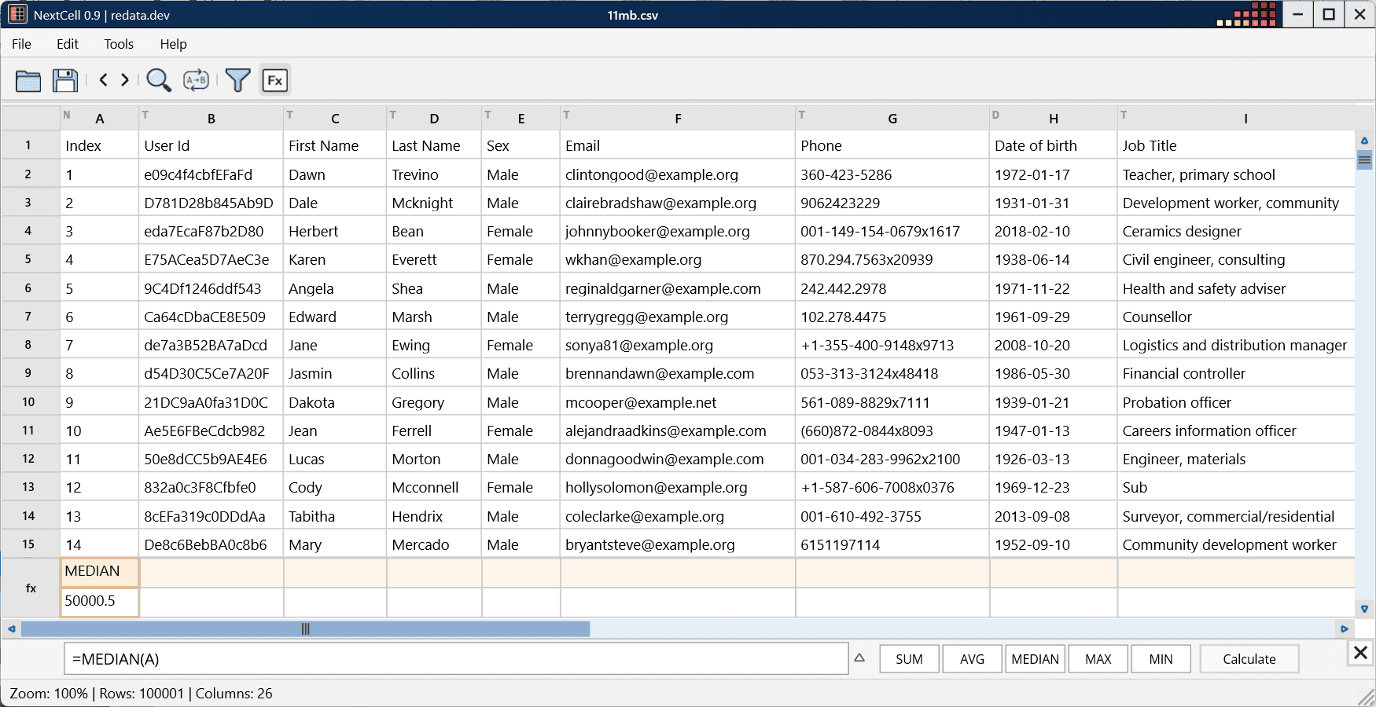This screenshot has height=707, width=1376.
Task: Open the search tool with the magnifier icon
Action: tap(160, 79)
